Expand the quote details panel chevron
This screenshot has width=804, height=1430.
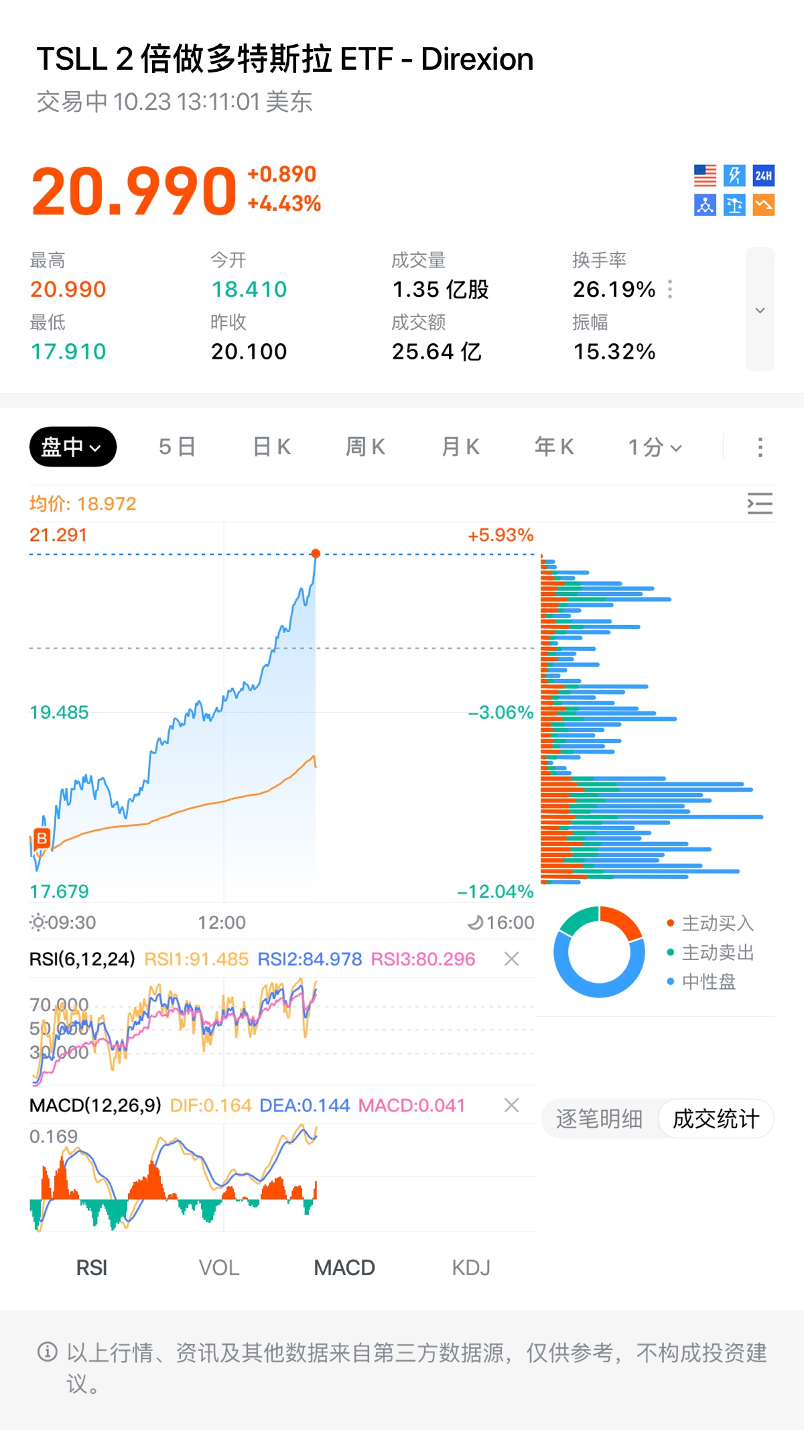[760, 310]
